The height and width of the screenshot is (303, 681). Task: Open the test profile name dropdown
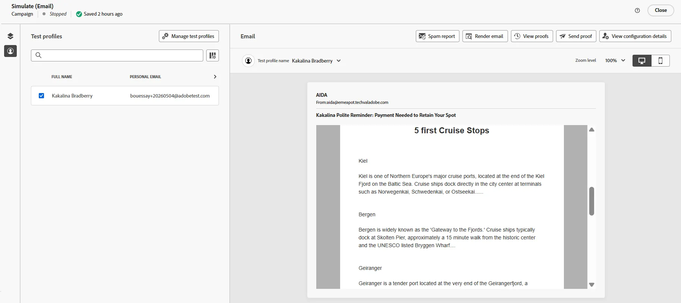pos(316,61)
